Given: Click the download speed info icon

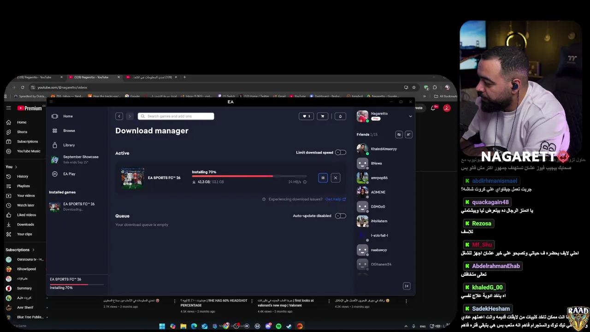Looking at the screenshot, I should coord(305,182).
